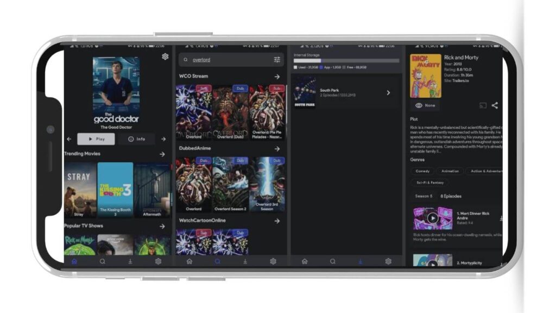Open settings gear above Good Doctor poster
556x313 pixels.
pyautogui.click(x=165, y=57)
